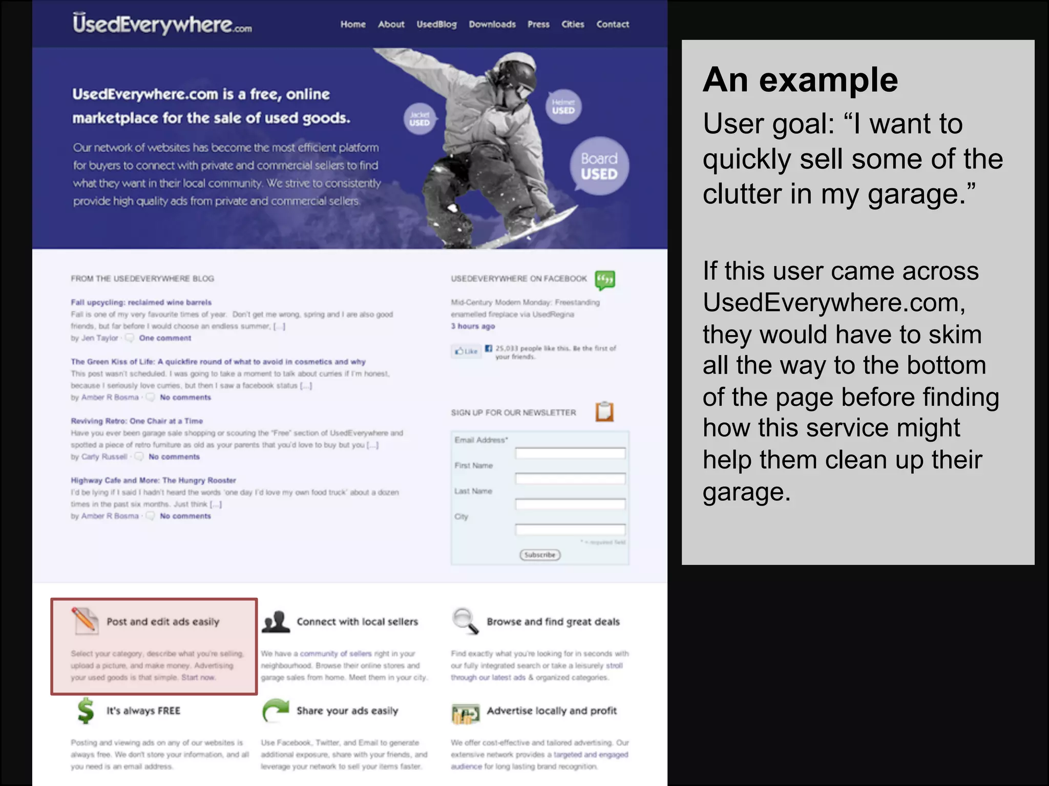Click the green Facebook quote bubble icon
Viewport: 1049px width, 786px height.
[605, 280]
